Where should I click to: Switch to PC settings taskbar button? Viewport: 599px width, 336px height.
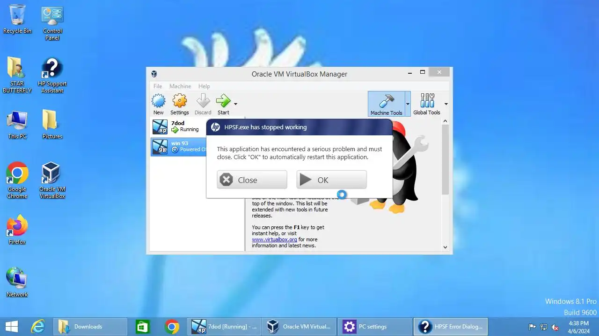point(375,326)
